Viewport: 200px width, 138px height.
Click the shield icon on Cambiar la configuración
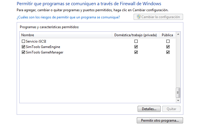(139, 17)
